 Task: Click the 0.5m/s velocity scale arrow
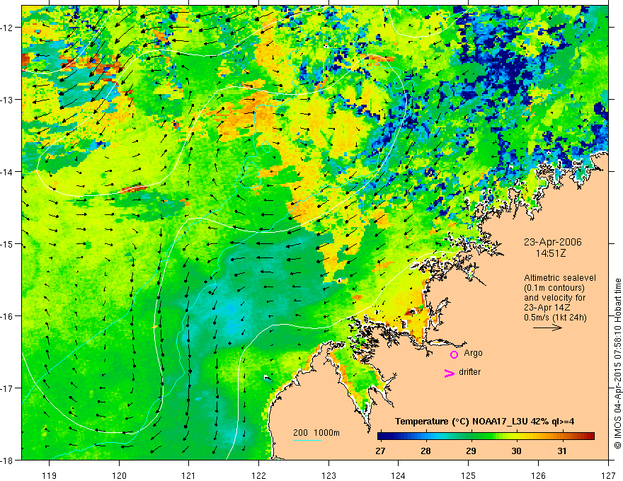547,328
